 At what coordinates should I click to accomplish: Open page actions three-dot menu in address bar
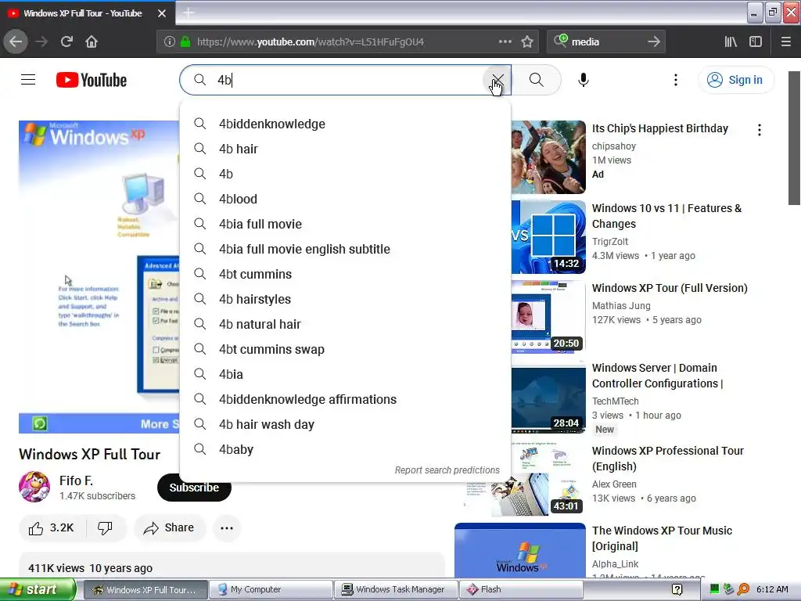click(505, 42)
